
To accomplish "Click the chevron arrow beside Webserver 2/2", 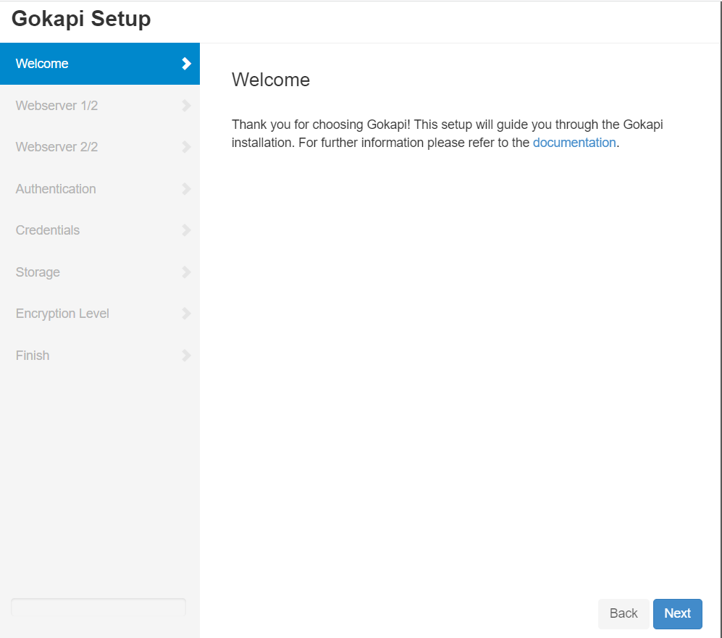I will [186, 147].
